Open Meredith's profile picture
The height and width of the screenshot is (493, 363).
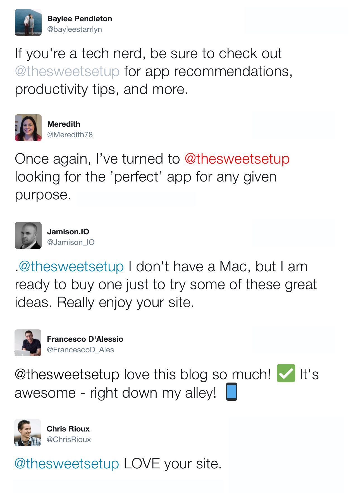28,128
